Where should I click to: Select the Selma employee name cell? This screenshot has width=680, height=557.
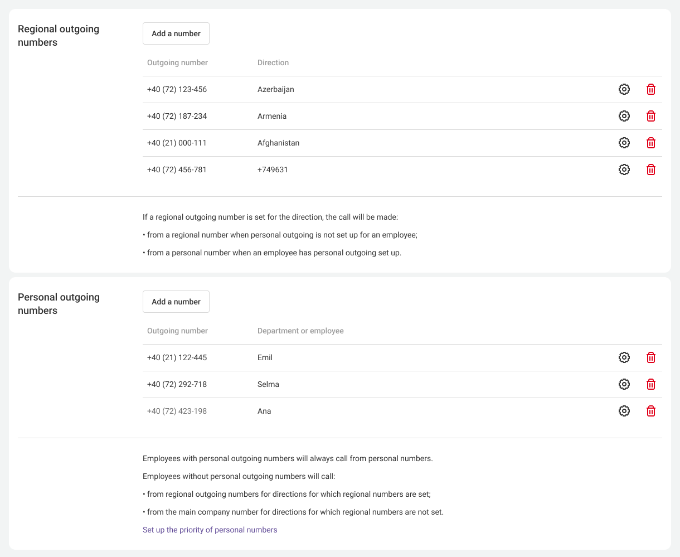[268, 384]
